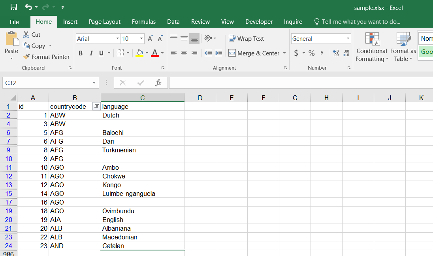Click the Increase Font Size icon

150,39
